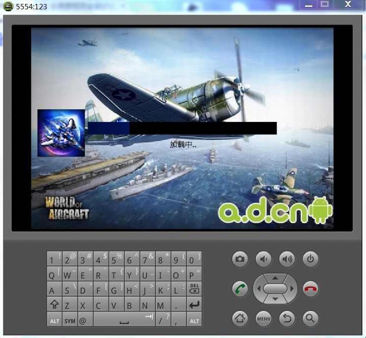366x338 pixels.
Task: Close the emulator window
Action: pos(348,4)
